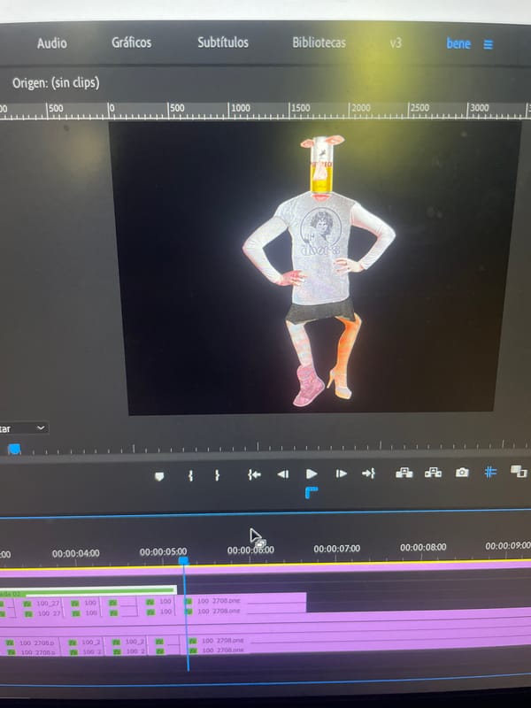531x708 pixels.
Task: Click the Mark Out brace icon
Action: pyautogui.click(x=217, y=475)
